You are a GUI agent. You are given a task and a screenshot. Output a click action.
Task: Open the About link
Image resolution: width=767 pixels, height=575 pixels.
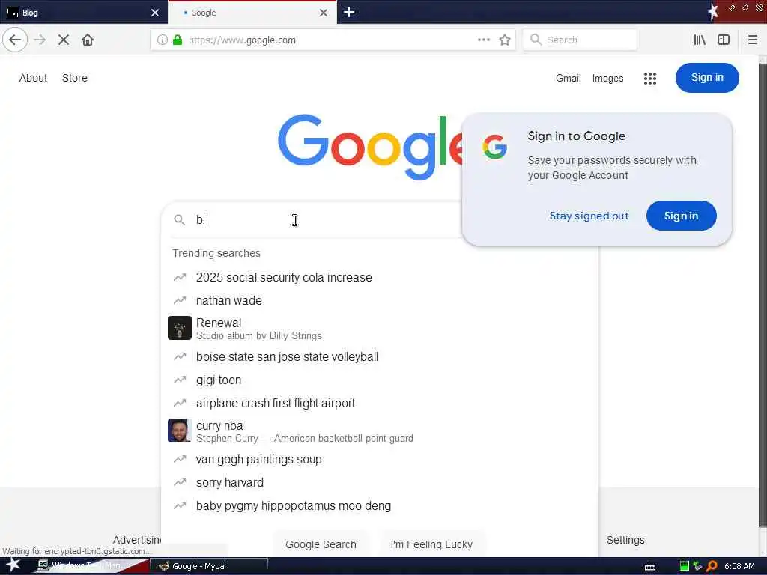(x=33, y=78)
